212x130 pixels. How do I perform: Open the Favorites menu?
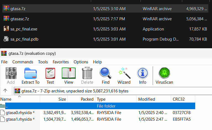pos(61,62)
